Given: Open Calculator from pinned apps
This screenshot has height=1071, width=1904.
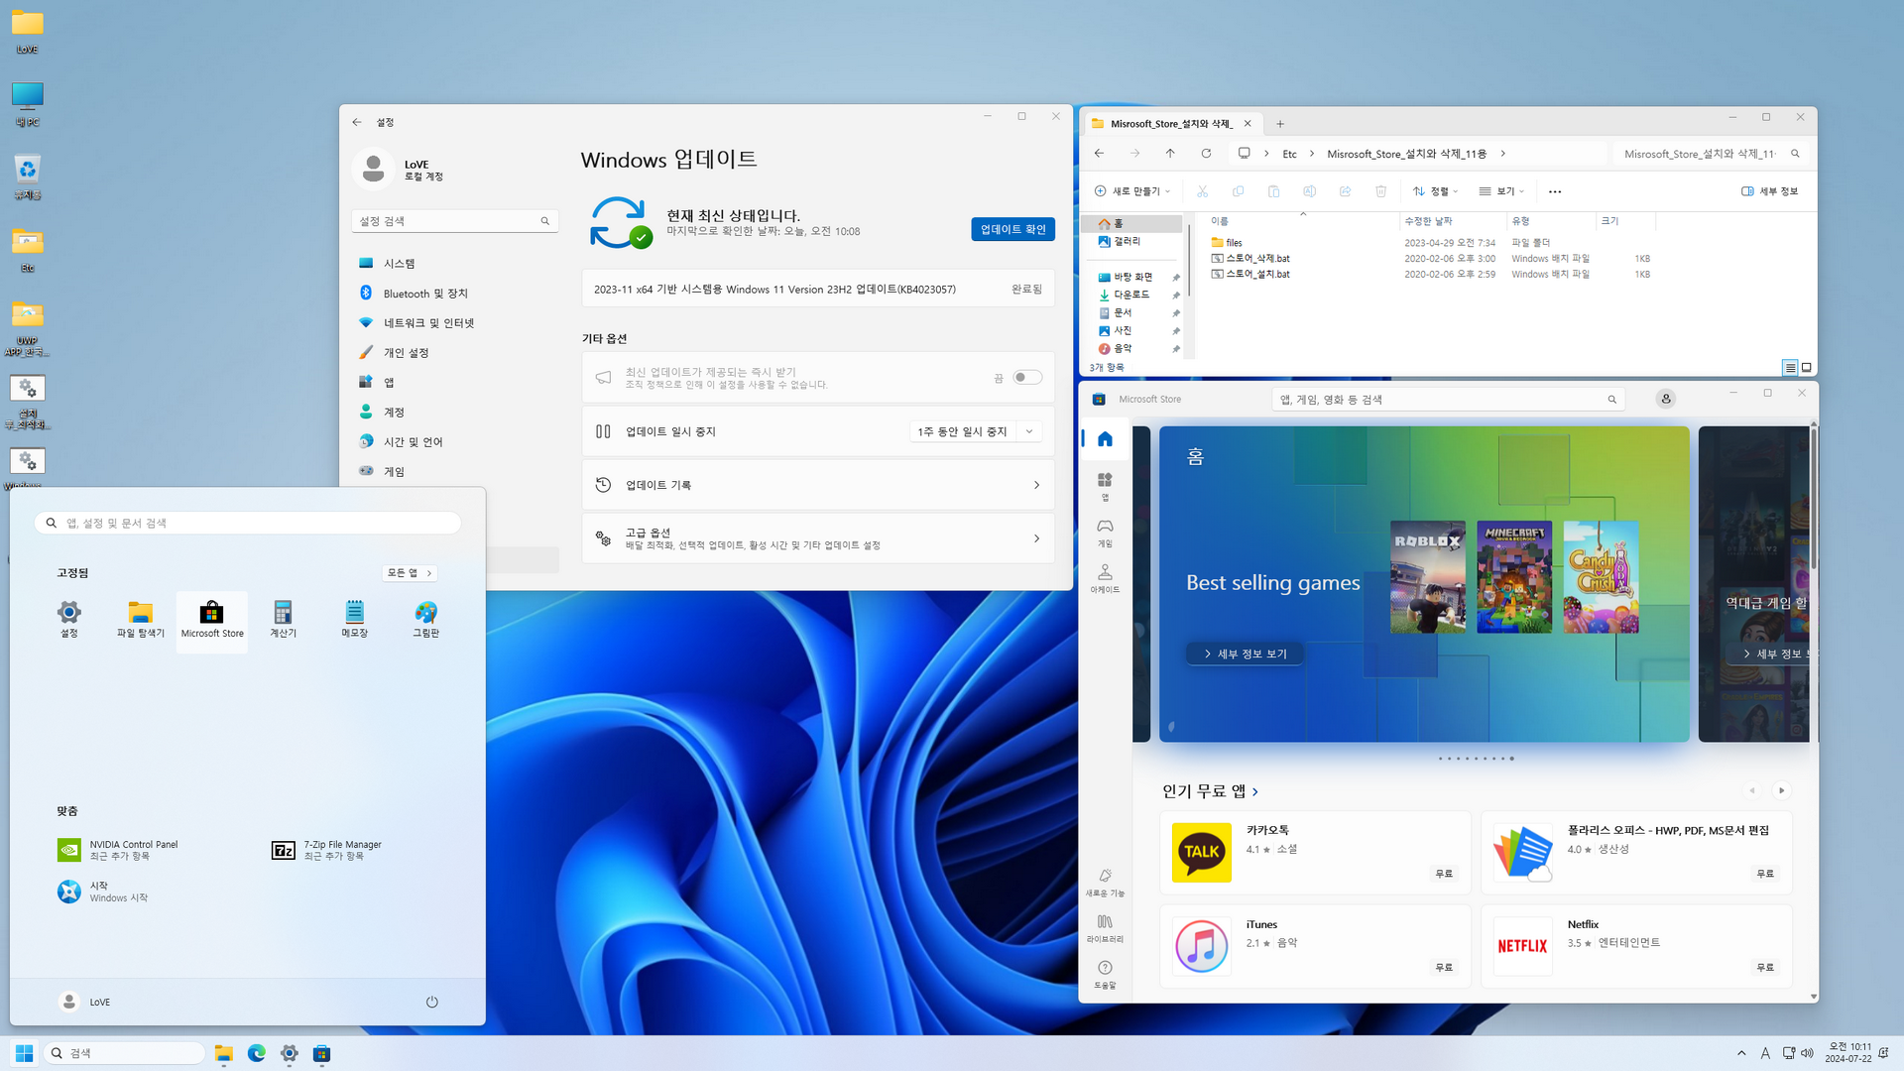Looking at the screenshot, I should tap(283, 619).
